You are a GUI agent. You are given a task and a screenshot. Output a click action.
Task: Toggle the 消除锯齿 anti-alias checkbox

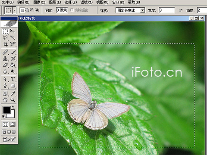[72, 10]
